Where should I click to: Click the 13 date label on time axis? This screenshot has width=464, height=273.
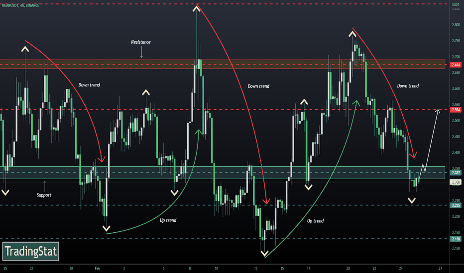(256, 268)
